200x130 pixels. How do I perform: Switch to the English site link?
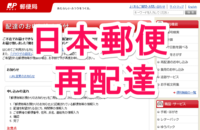click(192, 7)
